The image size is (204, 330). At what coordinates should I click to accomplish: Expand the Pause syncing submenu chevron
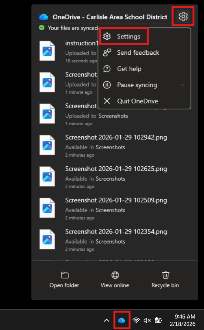[x=183, y=85]
